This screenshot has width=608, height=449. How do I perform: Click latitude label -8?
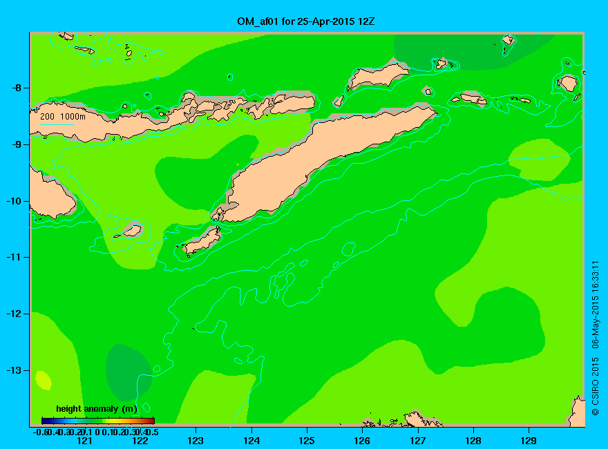click(x=17, y=88)
